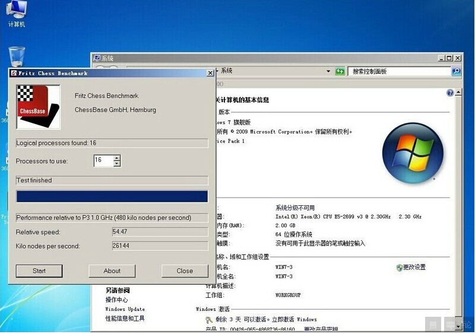
Task: Start the Fritz benchmark test
Action: (39, 271)
